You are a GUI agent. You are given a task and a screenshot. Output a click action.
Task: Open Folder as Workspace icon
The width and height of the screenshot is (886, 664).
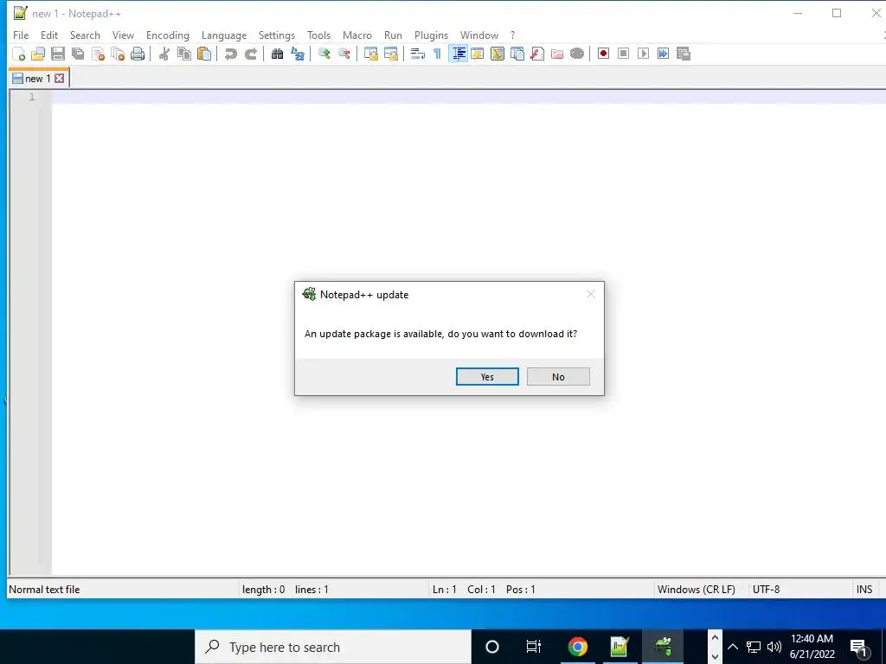click(x=557, y=54)
